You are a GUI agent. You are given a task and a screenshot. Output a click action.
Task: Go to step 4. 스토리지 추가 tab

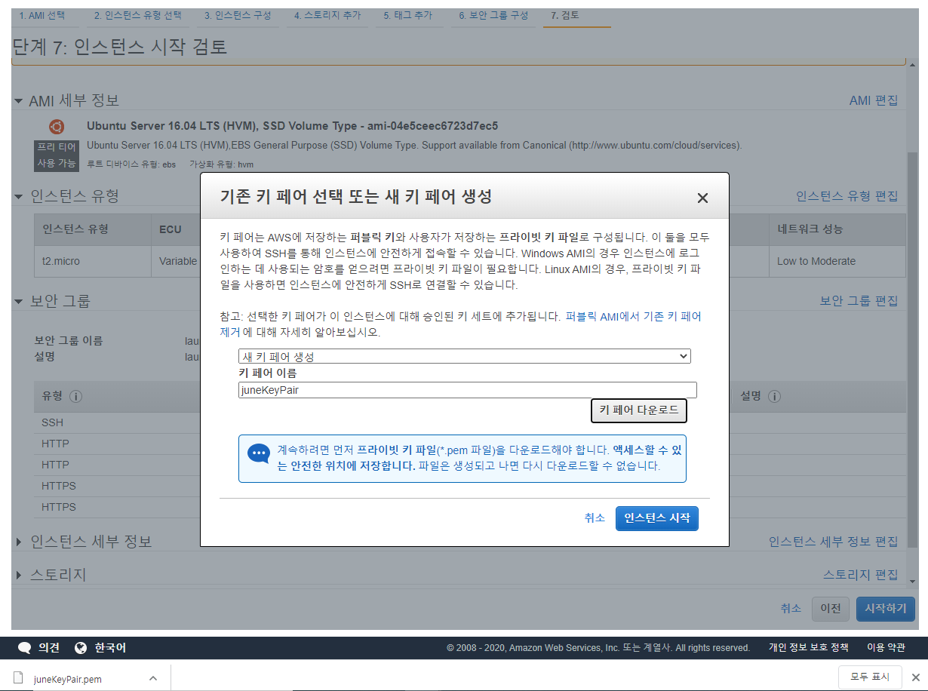tap(327, 15)
